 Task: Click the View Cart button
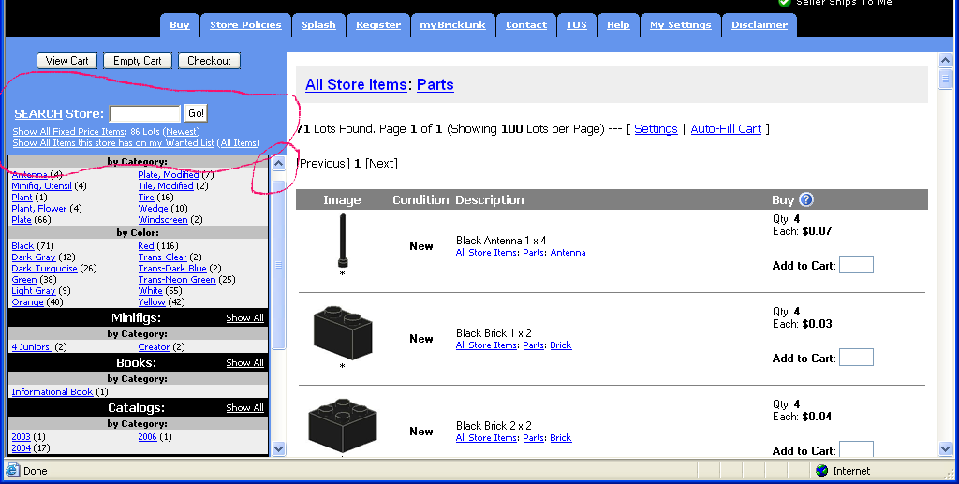tap(67, 61)
